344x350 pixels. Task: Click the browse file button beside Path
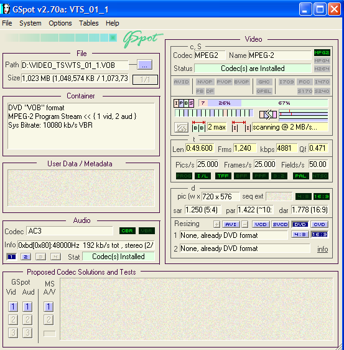tap(144, 65)
